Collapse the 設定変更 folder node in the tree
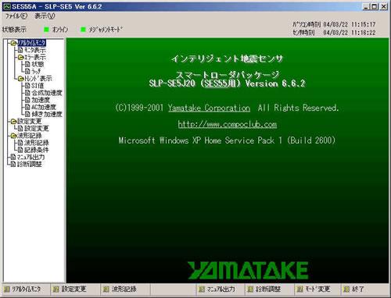391x298 pixels. [x=14, y=122]
